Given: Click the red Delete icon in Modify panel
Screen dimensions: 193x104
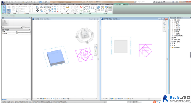Looking at the screenshot, I should (57, 11).
